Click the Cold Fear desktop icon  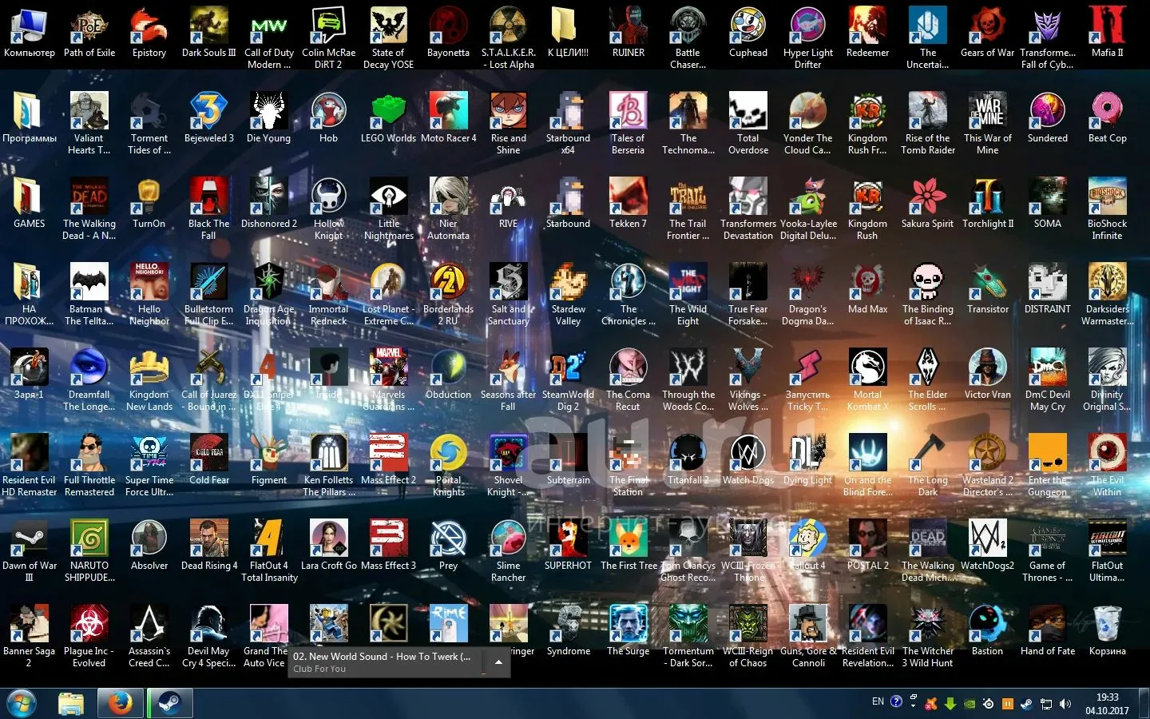click(209, 461)
